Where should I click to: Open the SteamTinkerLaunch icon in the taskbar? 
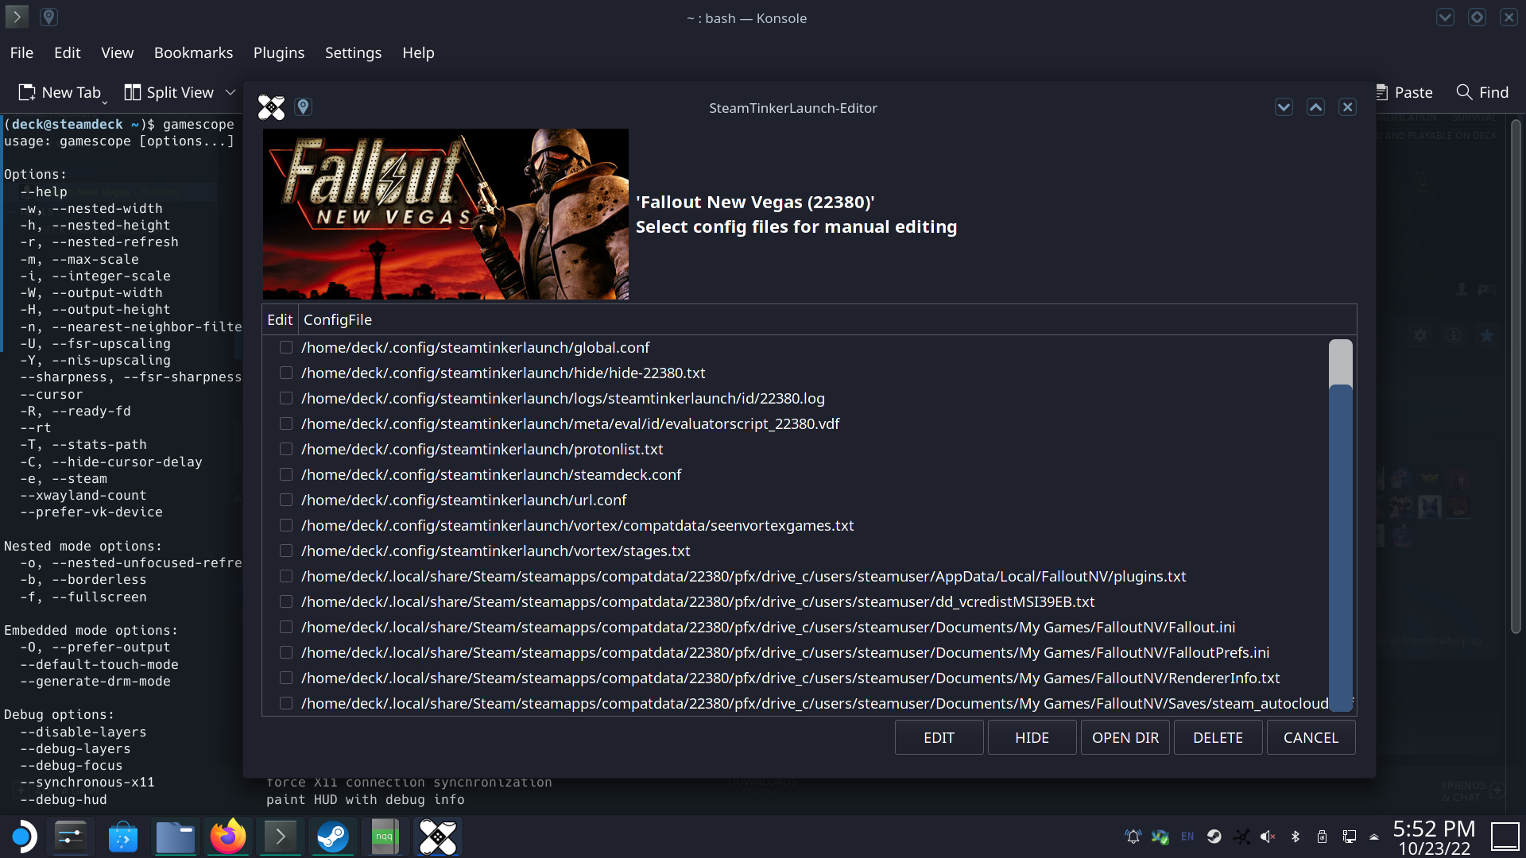[437, 837]
